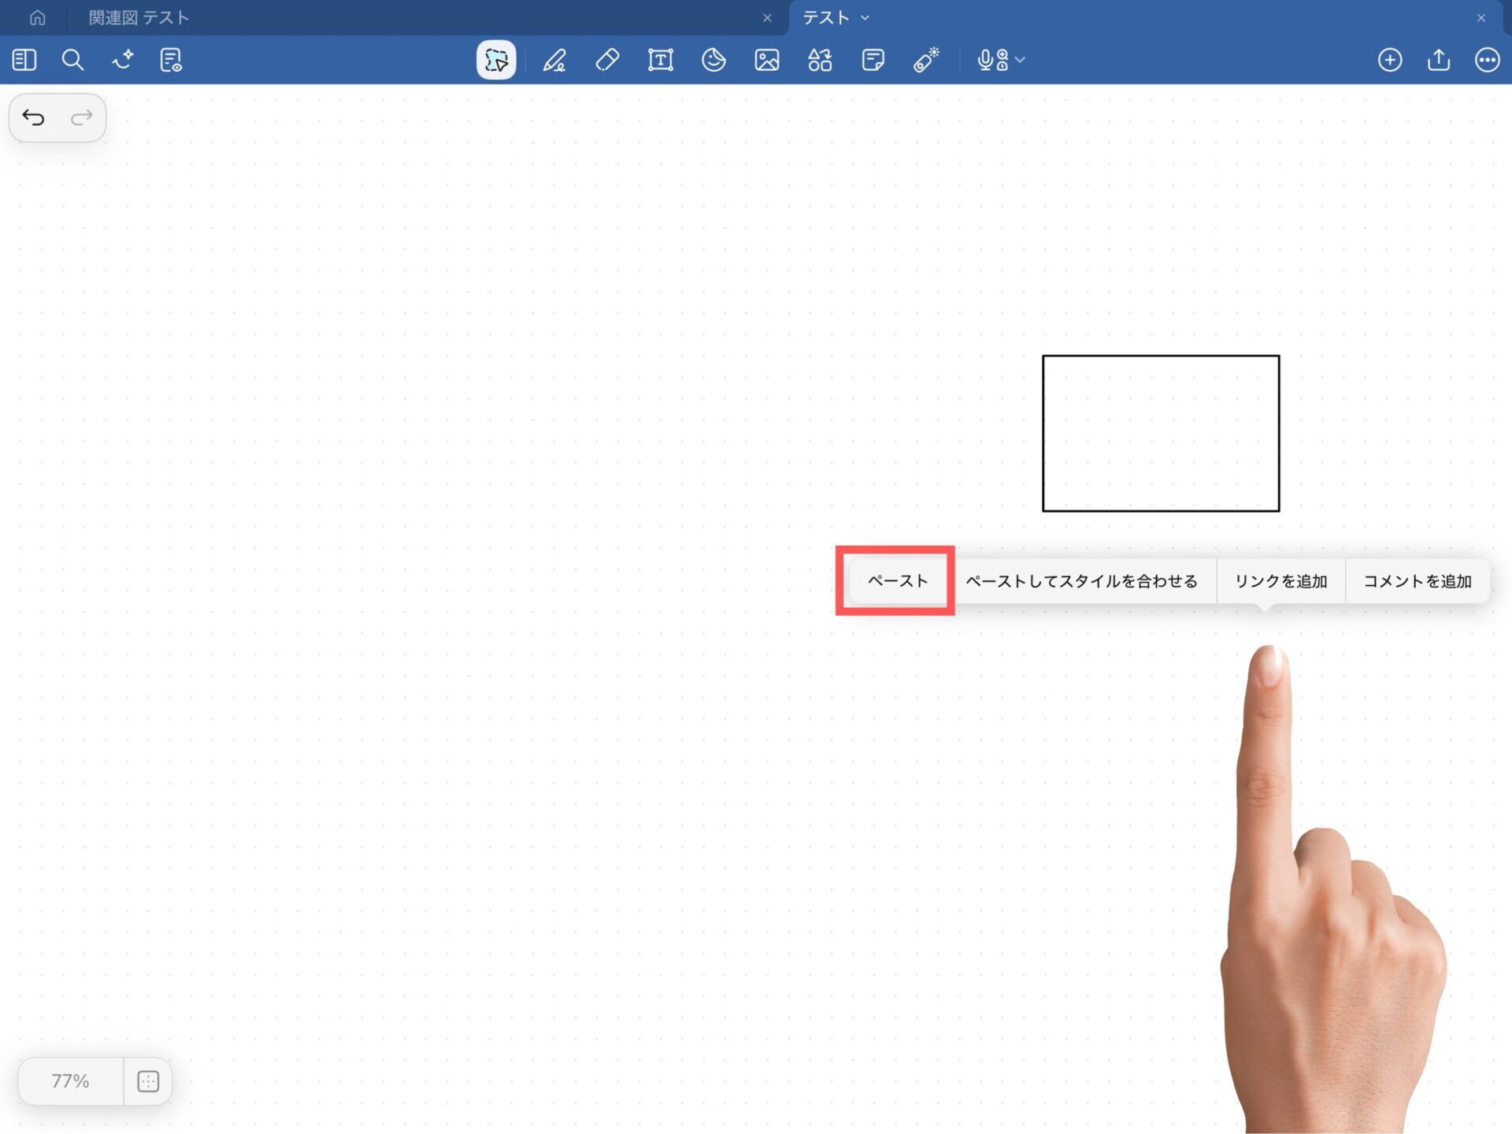Toggle the sidebar panel
The height and width of the screenshot is (1134, 1512).
coord(24,60)
